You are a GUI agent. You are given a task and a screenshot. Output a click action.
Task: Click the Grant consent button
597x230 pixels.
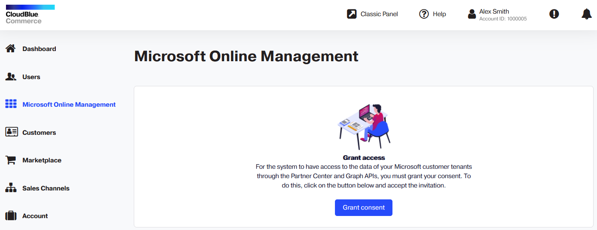pyautogui.click(x=363, y=207)
